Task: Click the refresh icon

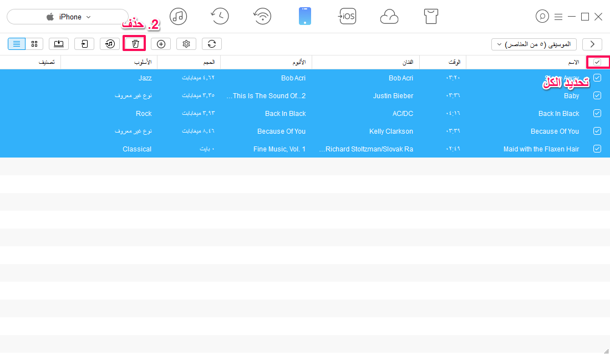Action: click(212, 44)
